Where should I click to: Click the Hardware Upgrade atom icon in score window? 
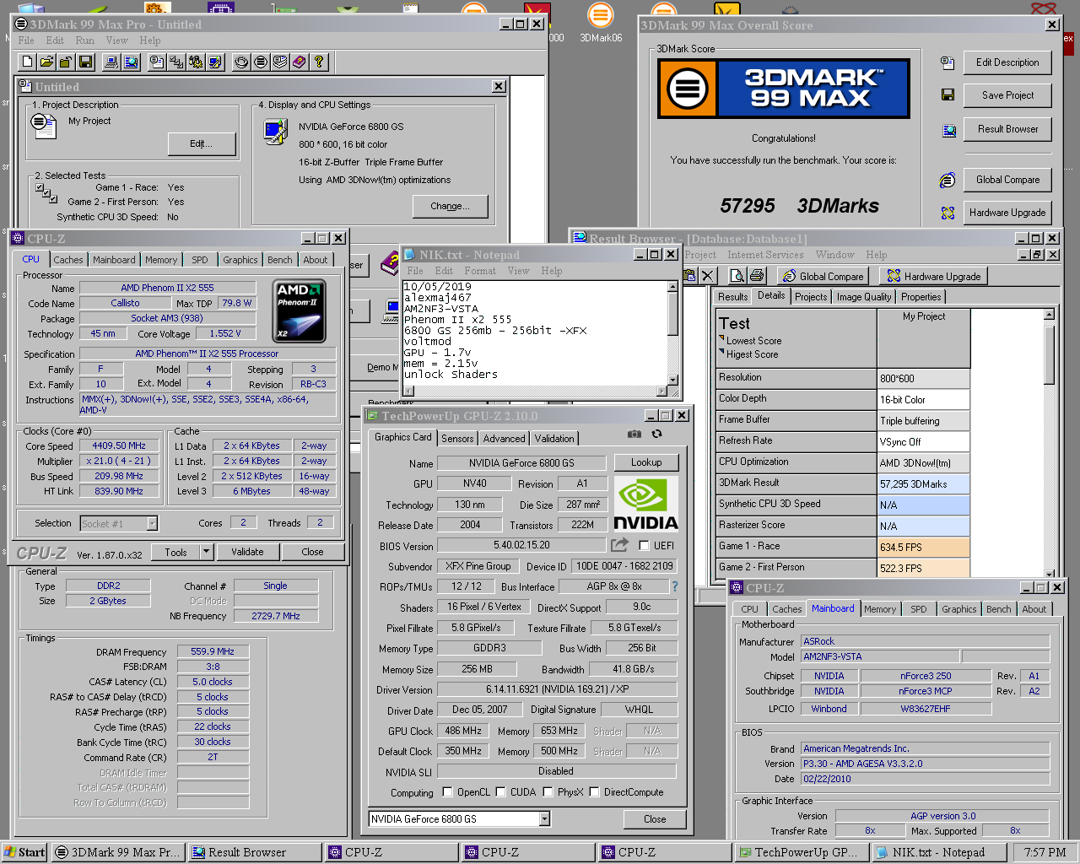pos(948,213)
